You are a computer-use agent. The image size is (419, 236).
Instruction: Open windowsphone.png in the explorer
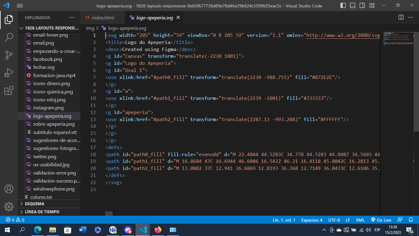54,189
